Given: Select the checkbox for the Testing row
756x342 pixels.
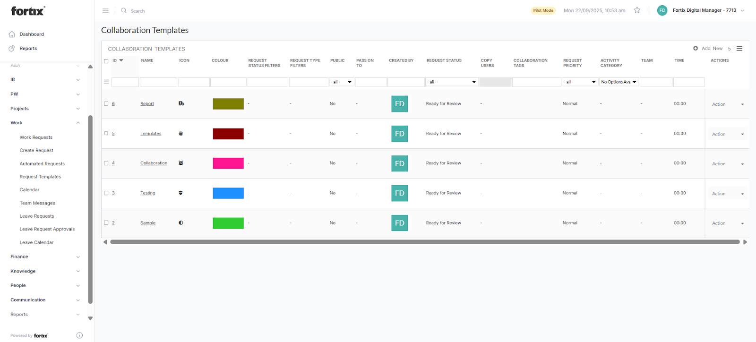Looking at the screenshot, I should click(106, 193).
